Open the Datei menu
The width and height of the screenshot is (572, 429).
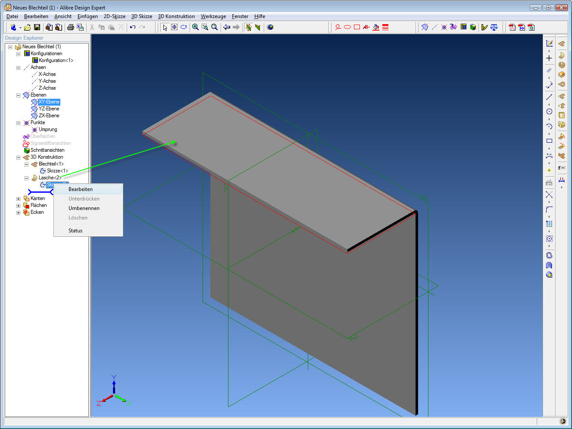(x=12, y=16)
